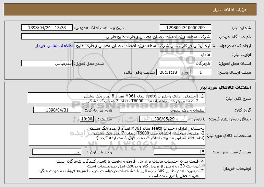Screen dimensions: 264x187
Task: Click the مهلت ارسال پاسخ label
Action: (234, 72)
